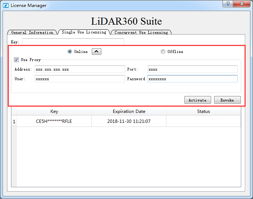253x199 pixels.
Task: Click the Status column header
Action: (203, 111)
